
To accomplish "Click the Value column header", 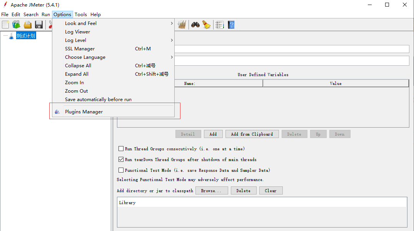I will (336, 83).
